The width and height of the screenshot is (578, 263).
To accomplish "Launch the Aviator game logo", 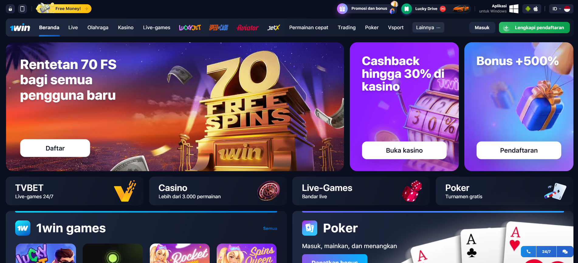I will tap(248, 28).
